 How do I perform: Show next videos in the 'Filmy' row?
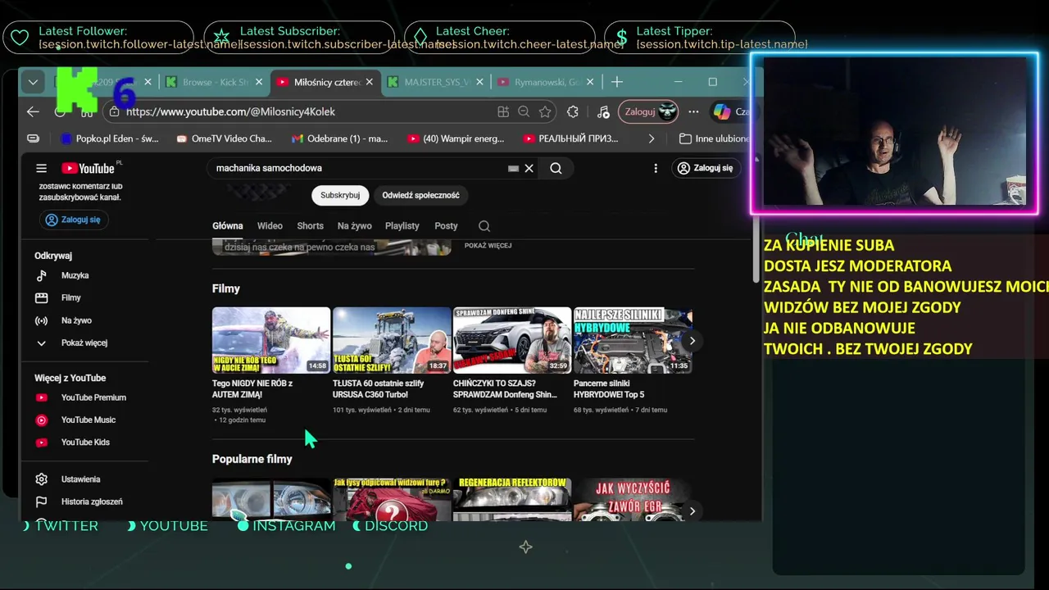(x=692, y=341)
